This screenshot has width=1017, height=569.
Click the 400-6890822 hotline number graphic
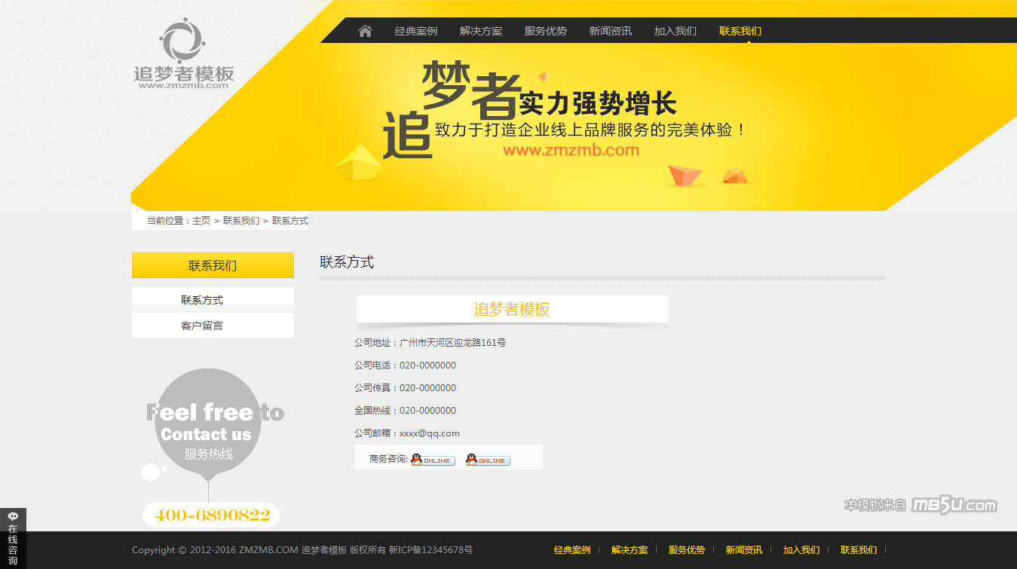point(212,515)
